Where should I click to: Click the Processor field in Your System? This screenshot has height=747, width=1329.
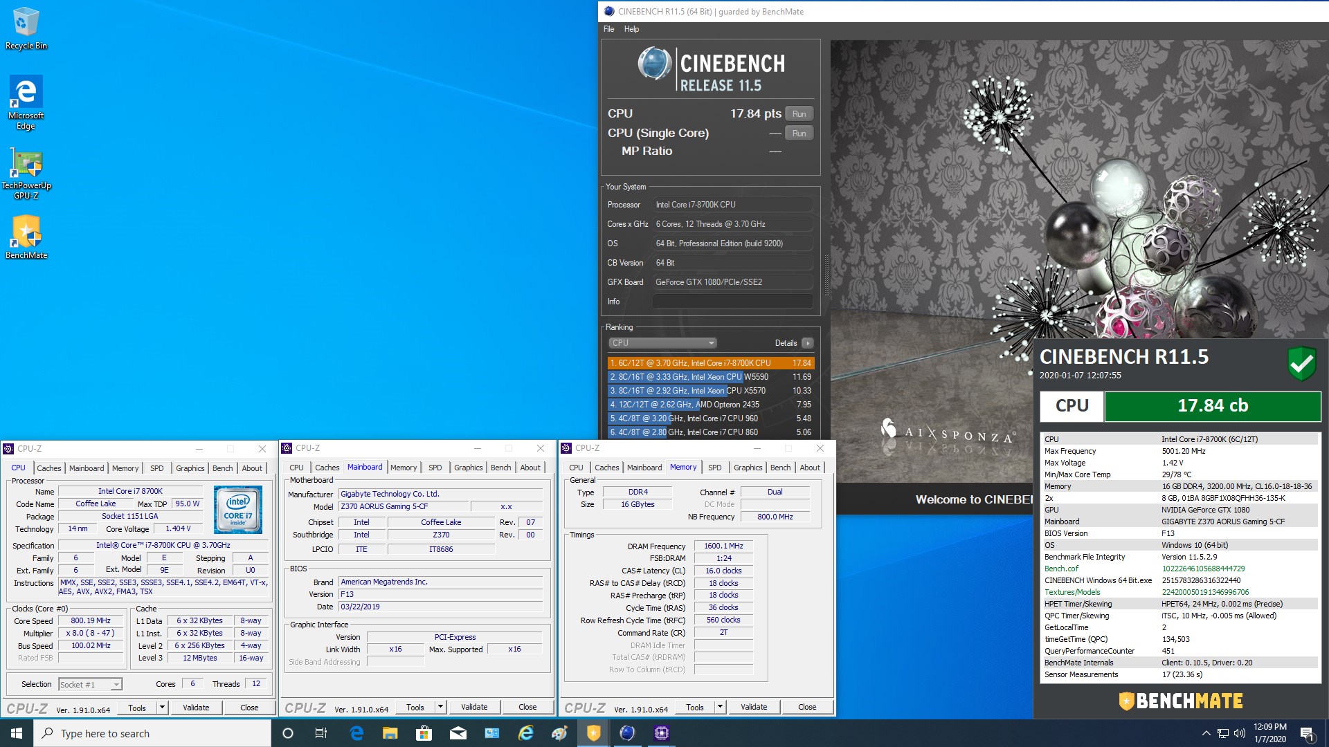point(732,205)
